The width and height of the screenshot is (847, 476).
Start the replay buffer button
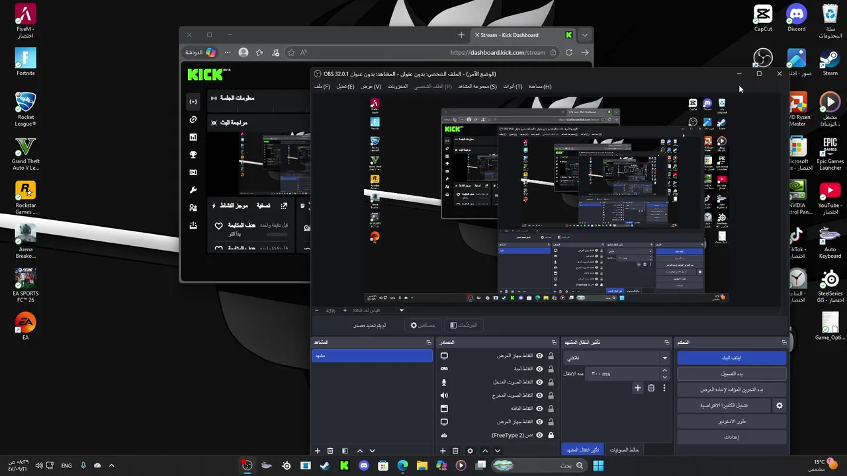pos(731,389)
